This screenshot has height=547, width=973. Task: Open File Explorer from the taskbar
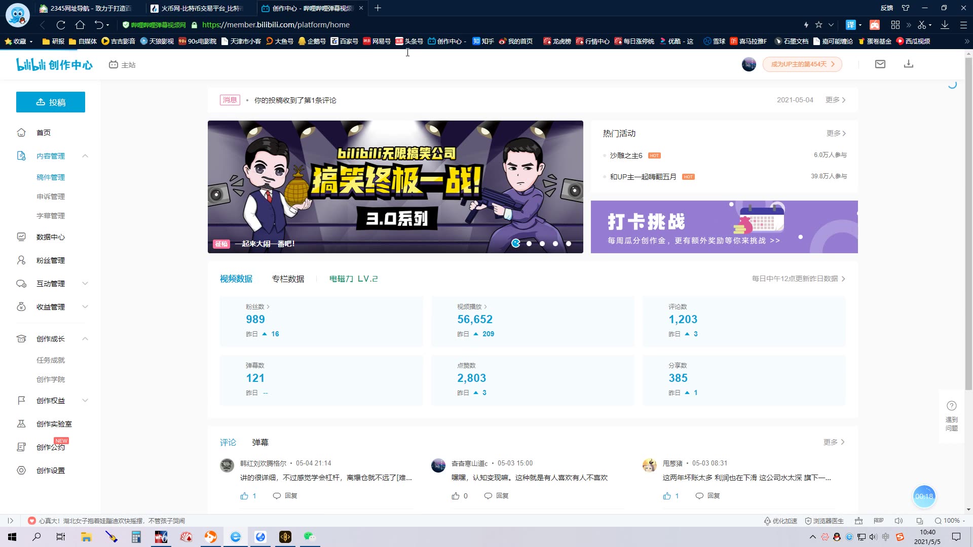tap(86, 537)
